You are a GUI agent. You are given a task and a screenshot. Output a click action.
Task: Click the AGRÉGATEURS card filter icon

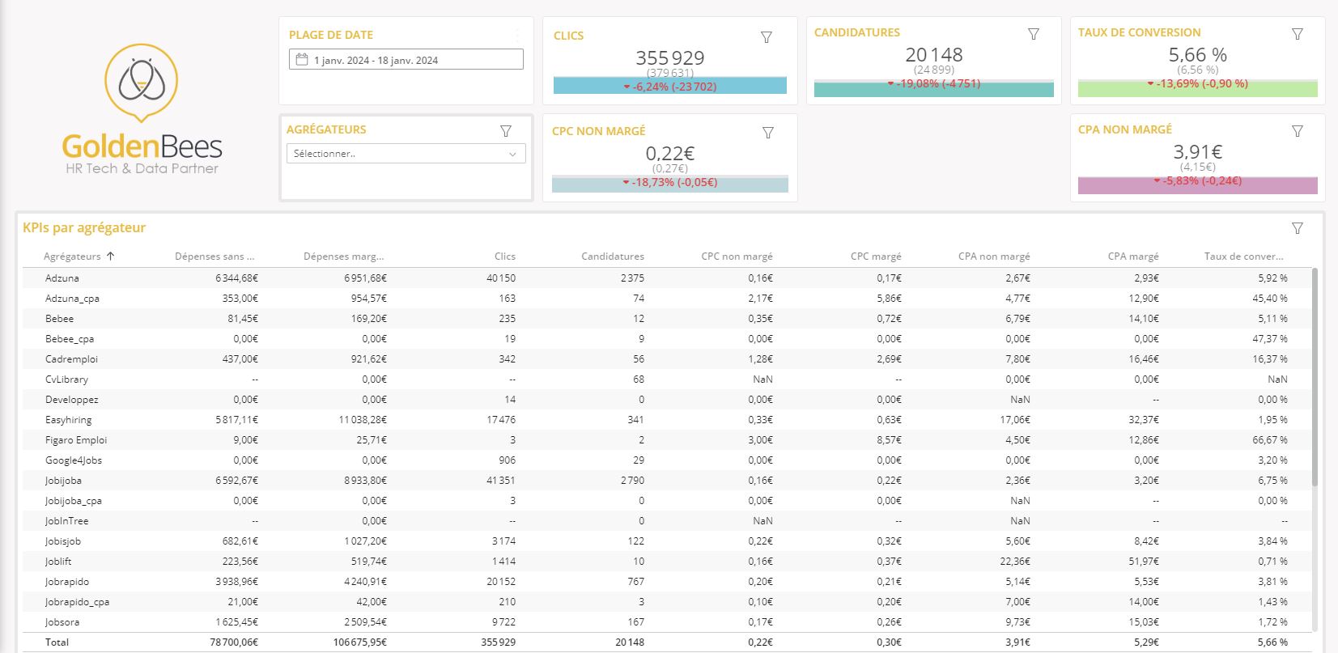pos(506,131)
